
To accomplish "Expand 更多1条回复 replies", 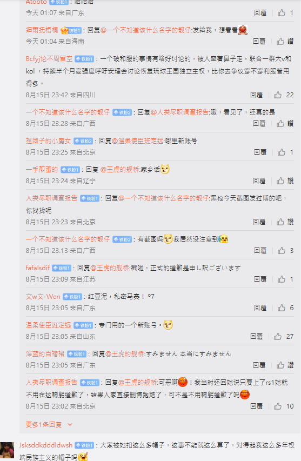I will 44,425.
